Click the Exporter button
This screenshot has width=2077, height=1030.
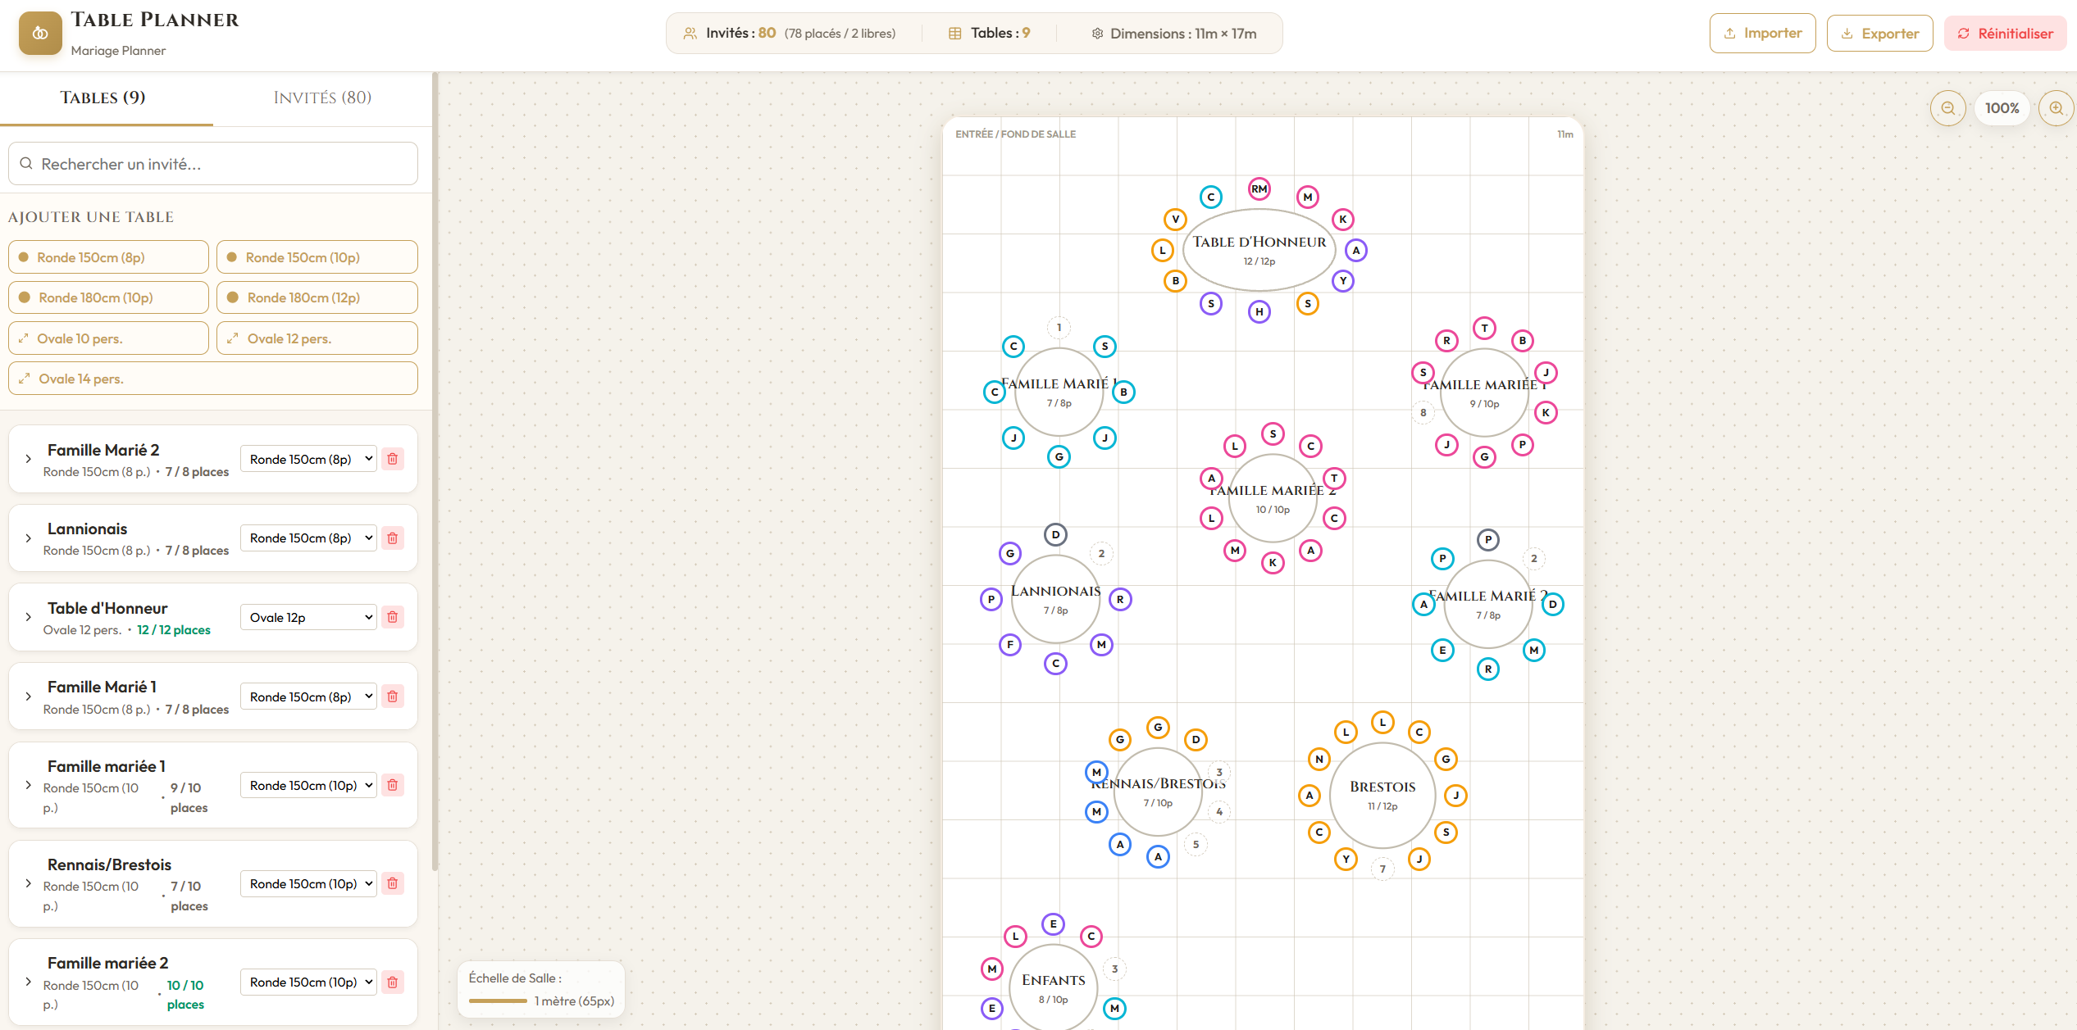1879,34
